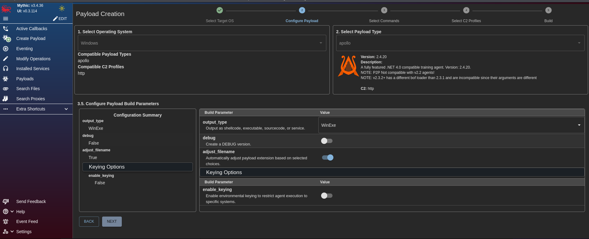This screenshot has height=239, width=589.
Task: Click the BACK button
Action: point(89,221)
